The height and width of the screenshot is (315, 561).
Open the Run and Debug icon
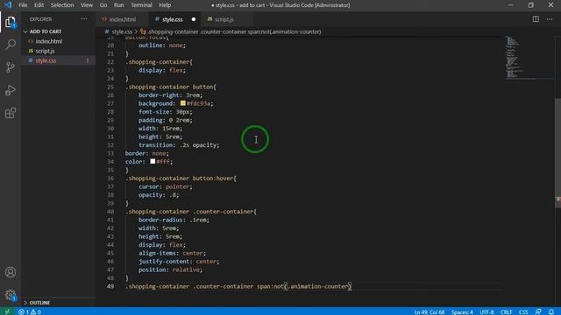pos(11,90)
